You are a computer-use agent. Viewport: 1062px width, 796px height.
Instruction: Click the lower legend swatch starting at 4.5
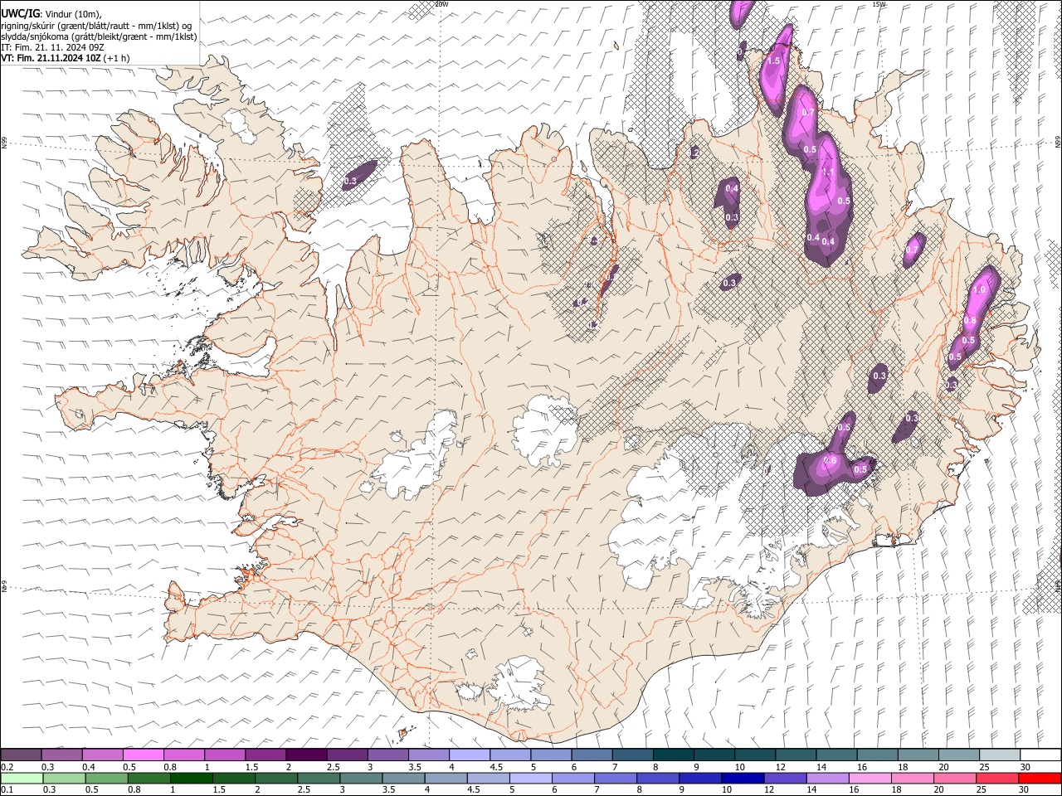click(x=488, y=778)
